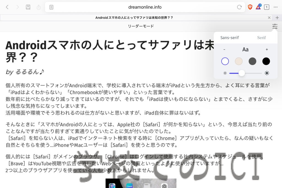Image resolution: width=282 pixels, height=188 pixels.
Task: Select the white reader theme
Action: coord(225,61)
